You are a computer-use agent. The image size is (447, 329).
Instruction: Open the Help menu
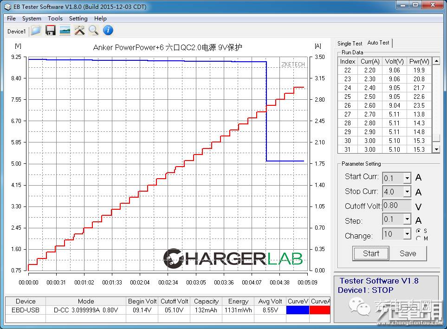[x=100, y=19]
